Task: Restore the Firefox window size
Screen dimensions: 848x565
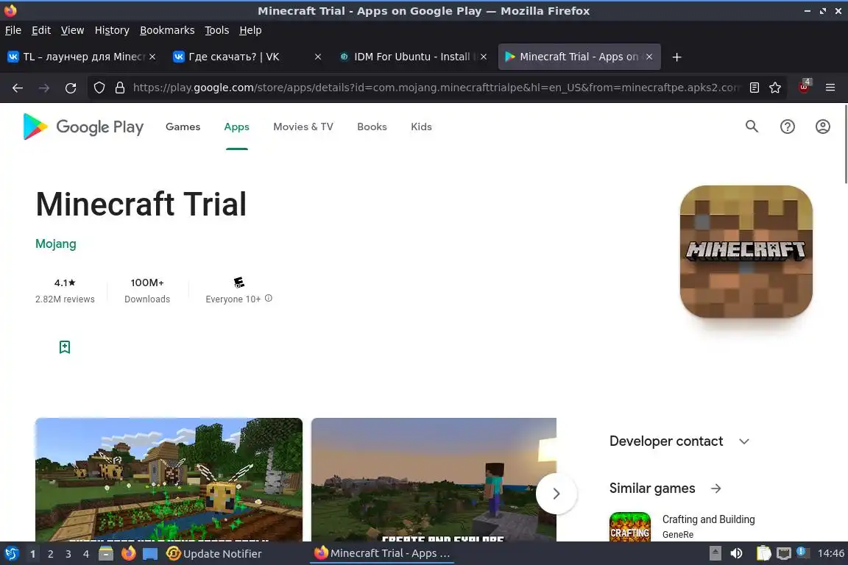Action: pos(822,11)
